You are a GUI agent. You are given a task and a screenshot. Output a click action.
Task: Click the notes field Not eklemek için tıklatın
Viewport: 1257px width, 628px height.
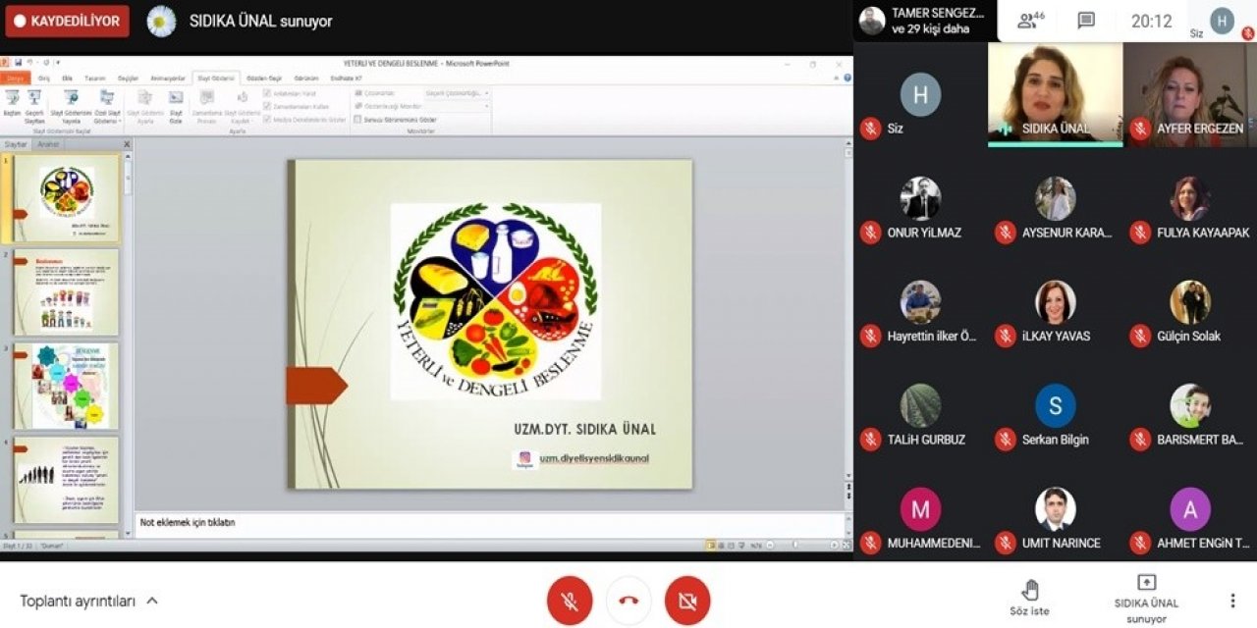tap(489, 523)
